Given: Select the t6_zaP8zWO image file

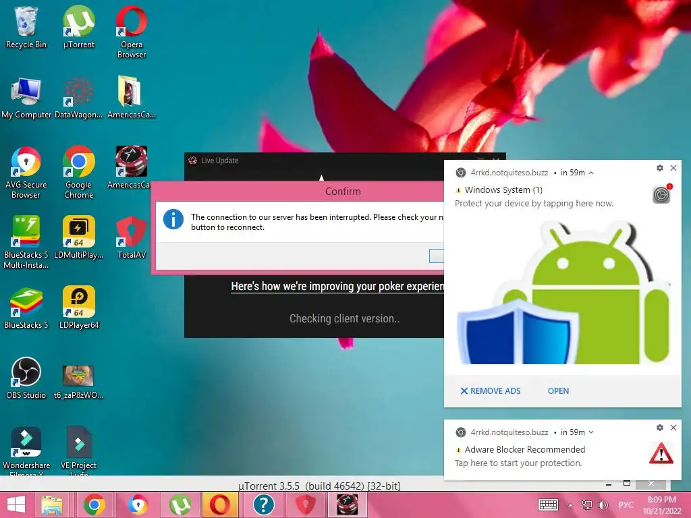Looking at the screenshot, I should 79,382.
